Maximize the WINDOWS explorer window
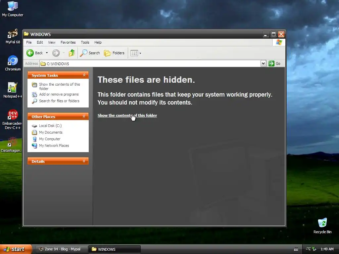 (x=273, y=34)
